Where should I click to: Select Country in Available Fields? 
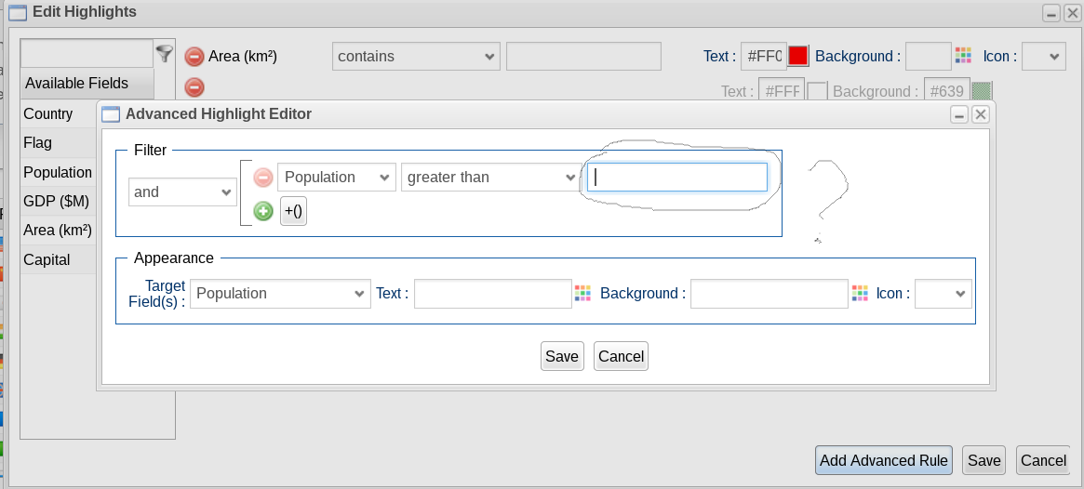59,114
